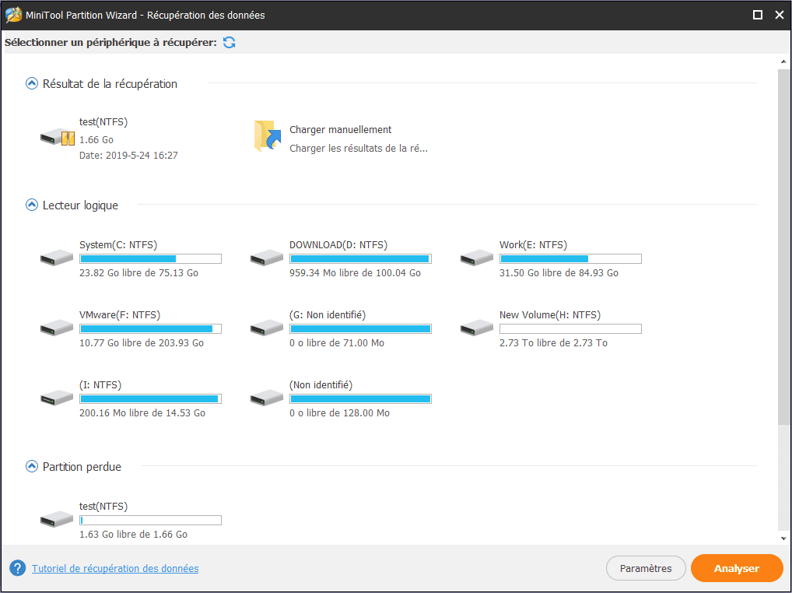The width and height of the screenshot is (792, 593).
Task: Click the blue help question mark icon
Action: click(16, 568)
